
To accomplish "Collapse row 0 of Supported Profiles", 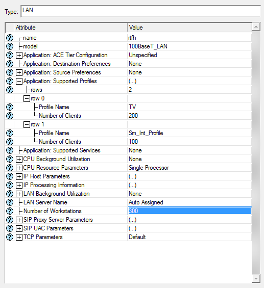I will click(27, 98).
